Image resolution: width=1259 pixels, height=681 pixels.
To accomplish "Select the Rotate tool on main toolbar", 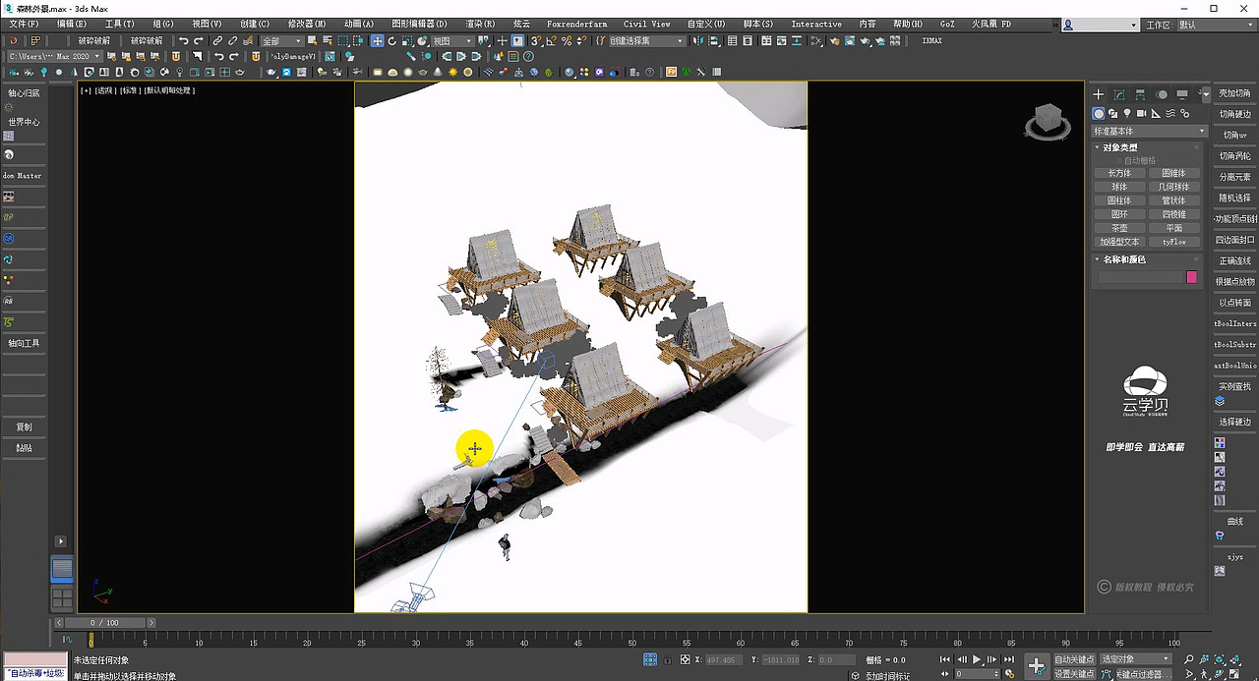I will [392, 41].
